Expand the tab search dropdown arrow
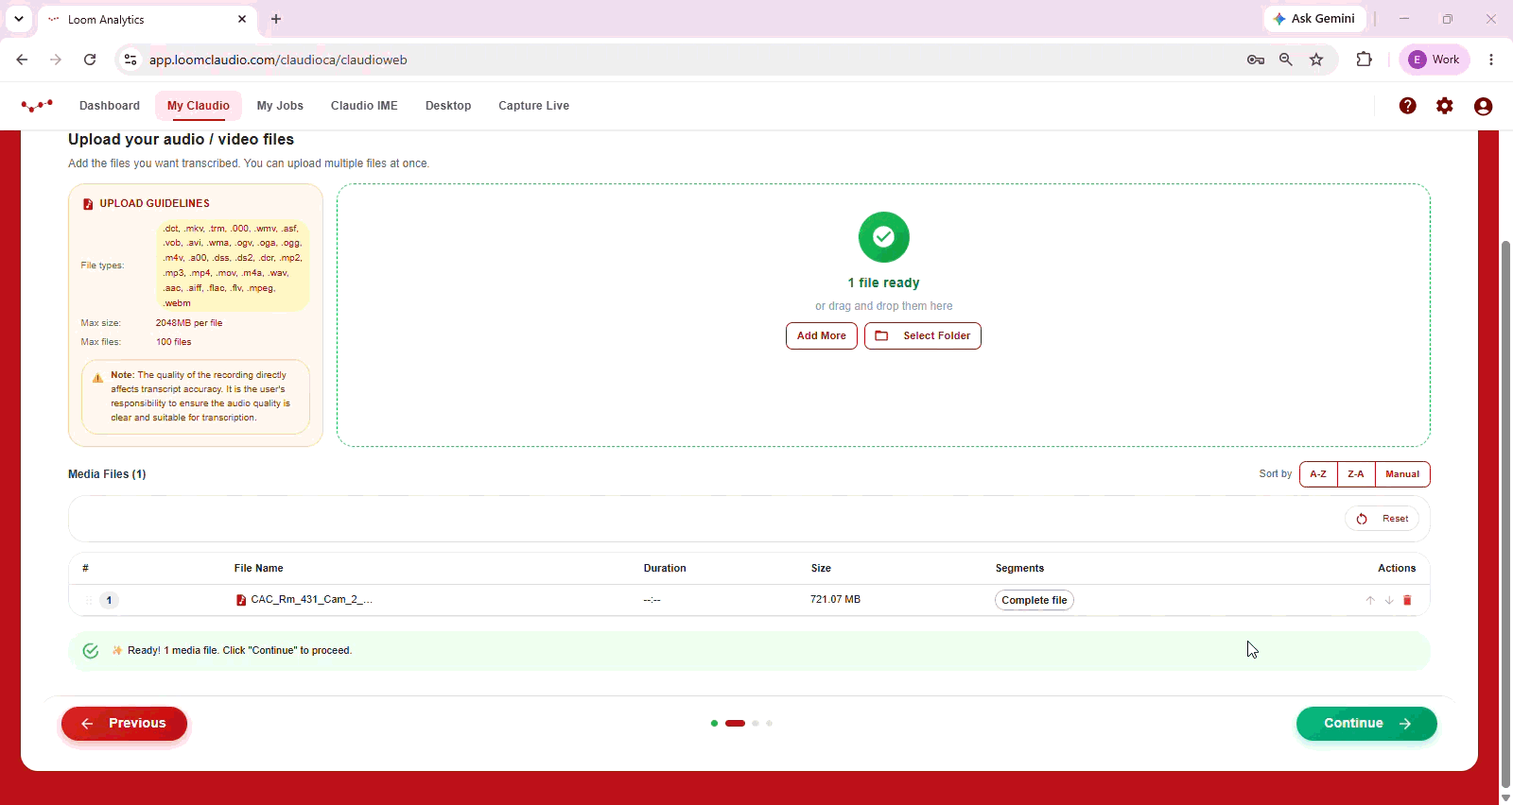The width and height of the screenshot is (1513, 805). 19,19
